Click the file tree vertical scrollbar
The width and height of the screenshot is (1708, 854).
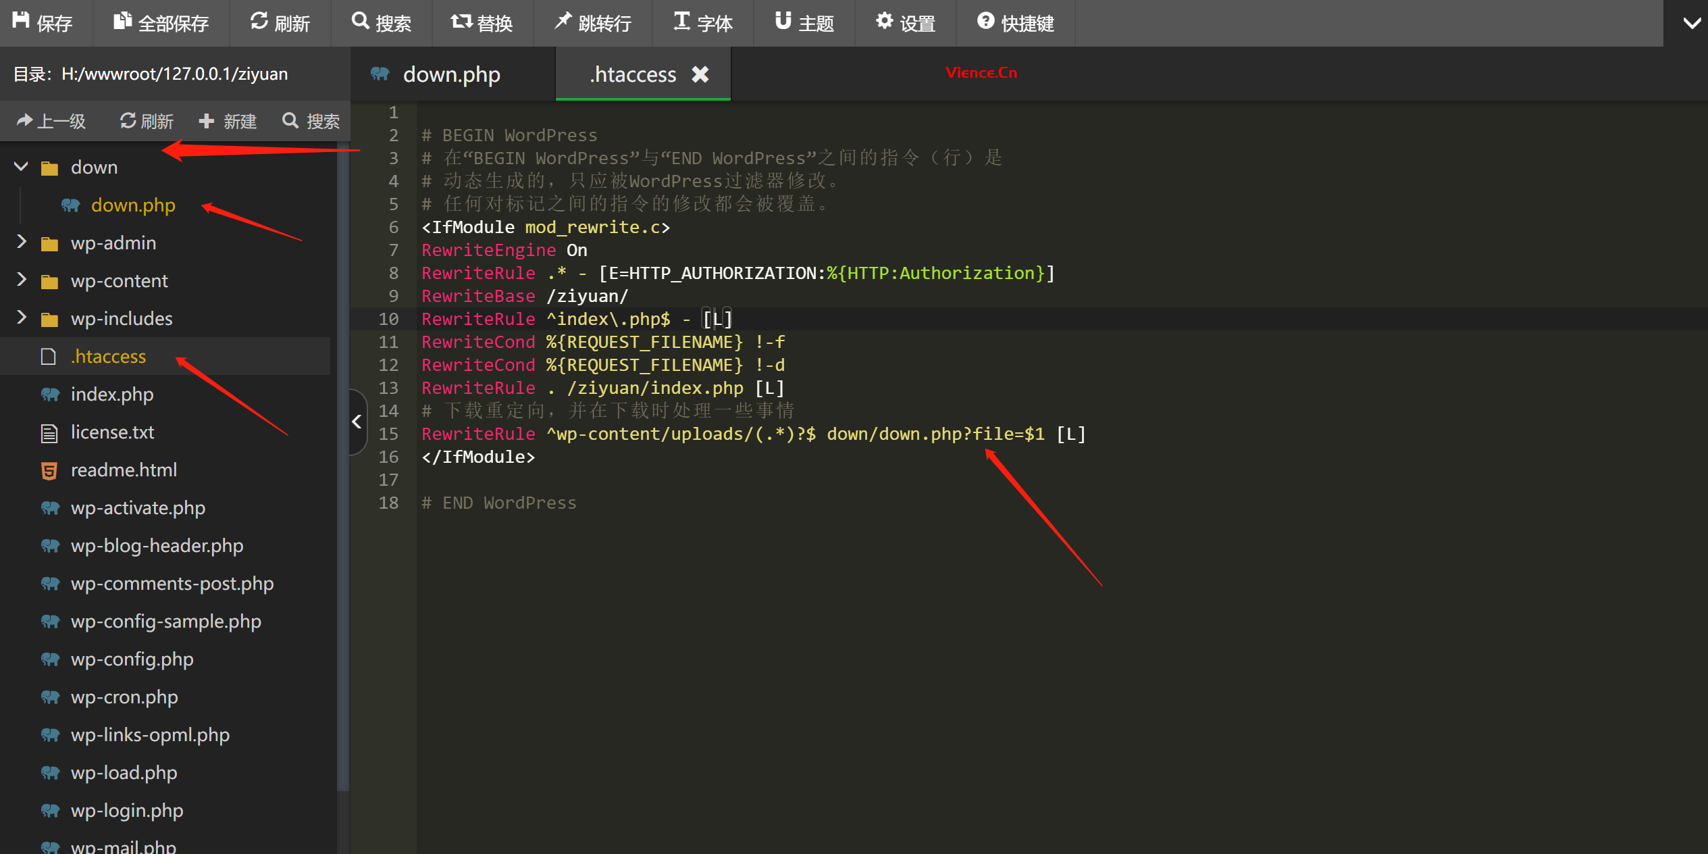[343, 473]
